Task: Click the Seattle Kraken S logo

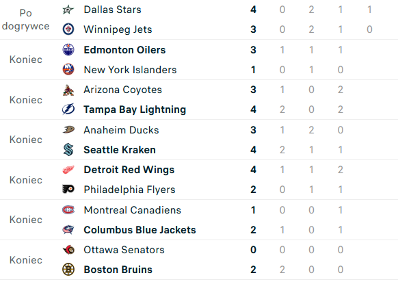Action: click(68, 150)
